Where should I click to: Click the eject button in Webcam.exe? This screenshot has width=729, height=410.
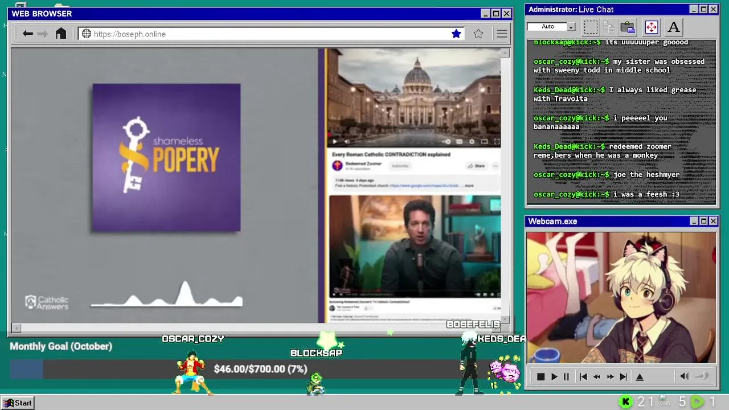click(640, 376)
